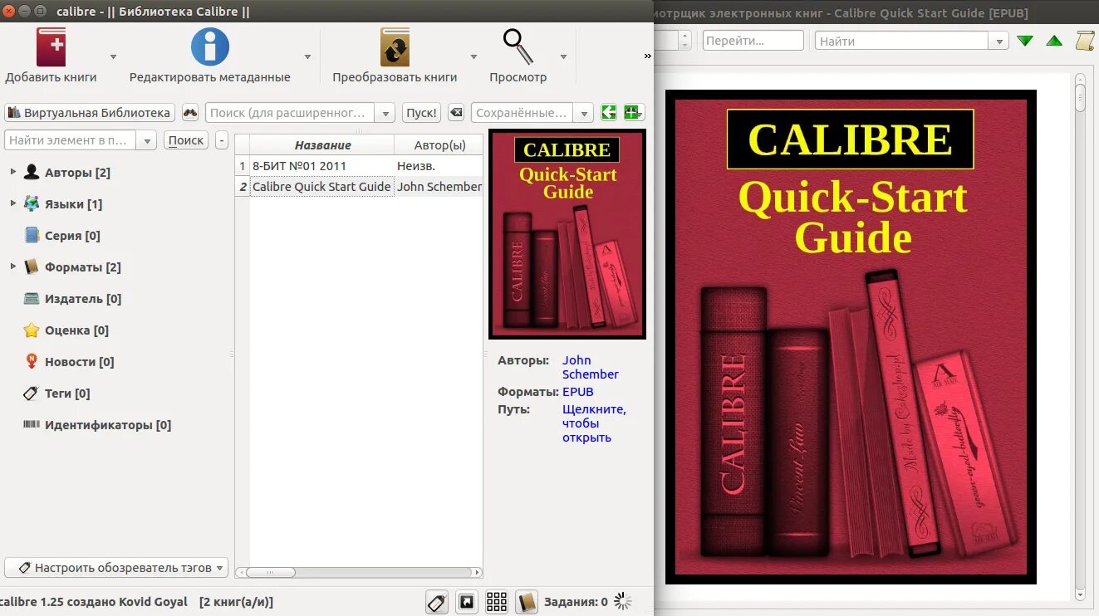Copy current search to saved-search box icon
The height and width of the screenshot is (616, 1099).
[x=609, y=113]
